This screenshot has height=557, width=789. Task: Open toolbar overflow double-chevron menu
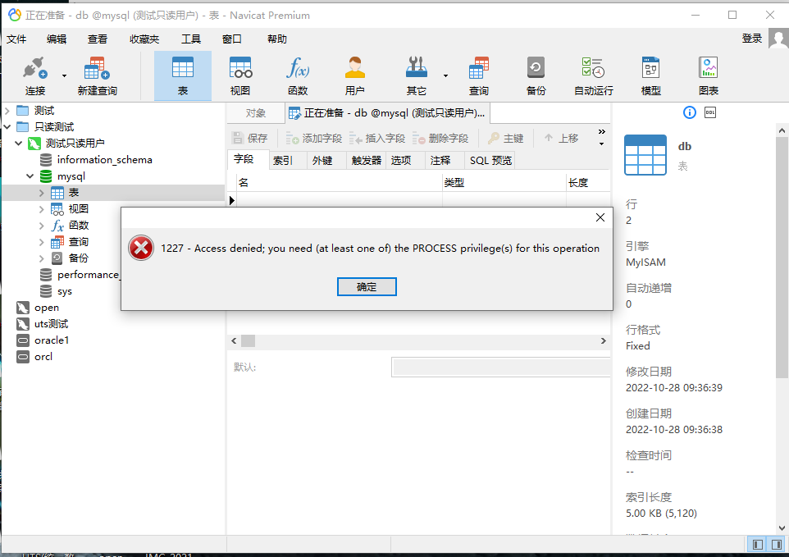point(601,132)
